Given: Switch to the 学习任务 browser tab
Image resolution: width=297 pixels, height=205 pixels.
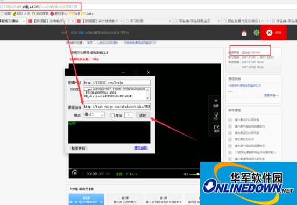Looking at the screenshot, I should pos(148,21).
